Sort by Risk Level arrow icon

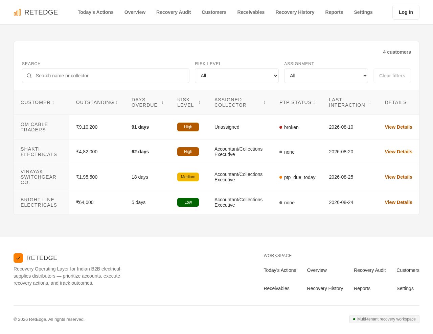(x=200, y=102)
